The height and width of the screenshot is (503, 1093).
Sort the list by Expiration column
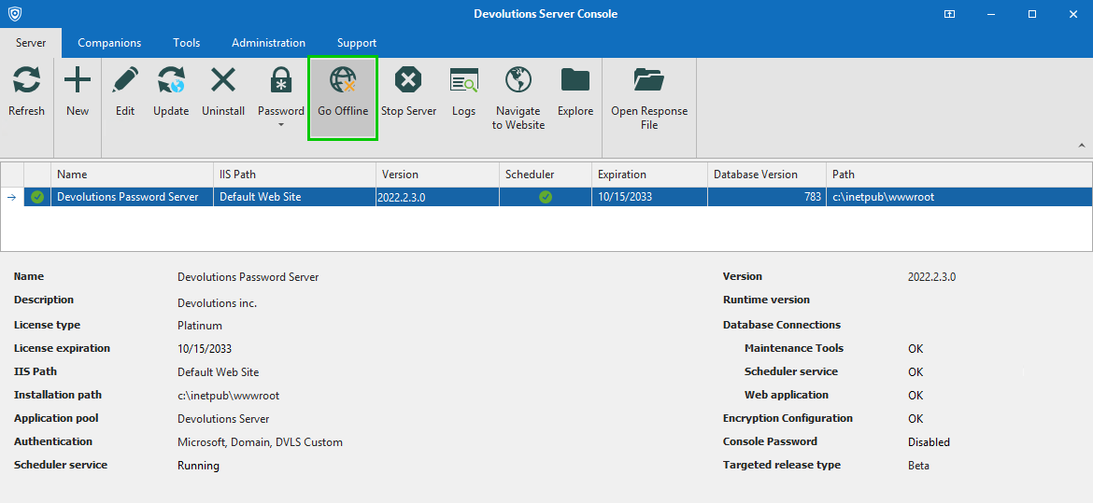[x=622, y=175]
